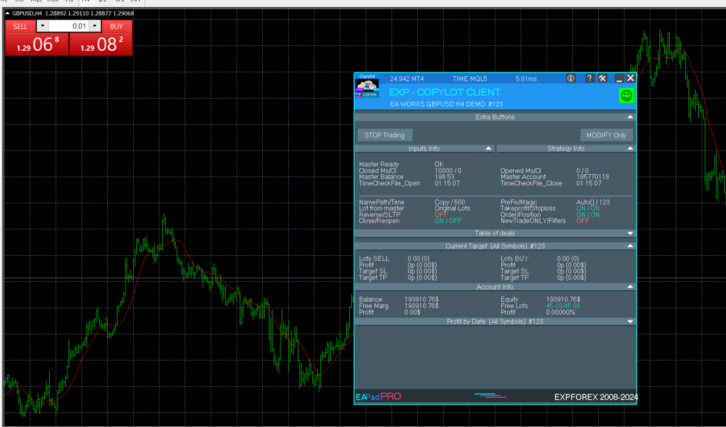Viewport: 726px width, 427px height.
Task: Click the TimeCheckFile_Open label
Action: click(389, 183)
